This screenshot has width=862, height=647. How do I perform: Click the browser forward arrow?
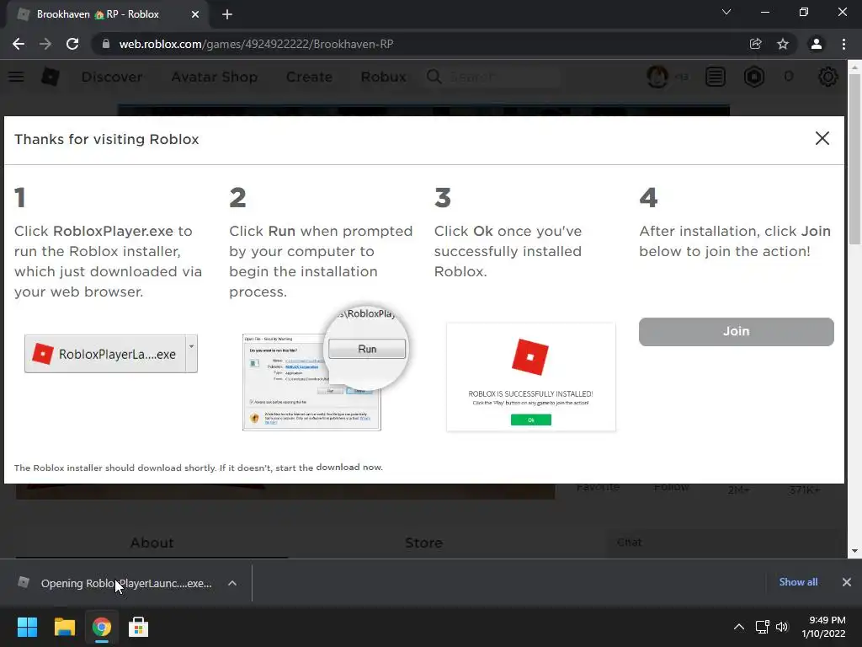coord(45,44)
